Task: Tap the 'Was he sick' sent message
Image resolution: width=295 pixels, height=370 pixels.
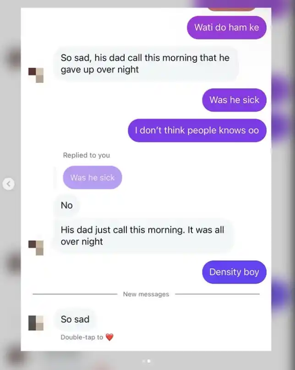Action: coord(234,100)
